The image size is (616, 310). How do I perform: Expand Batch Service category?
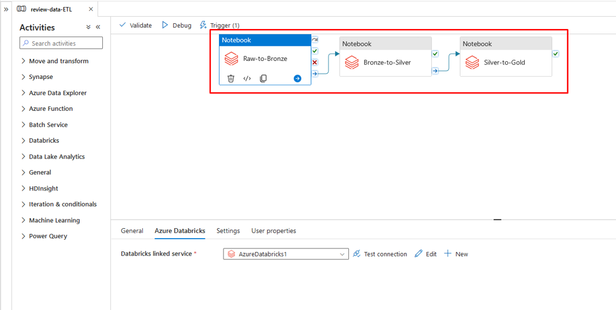(44, 125)
